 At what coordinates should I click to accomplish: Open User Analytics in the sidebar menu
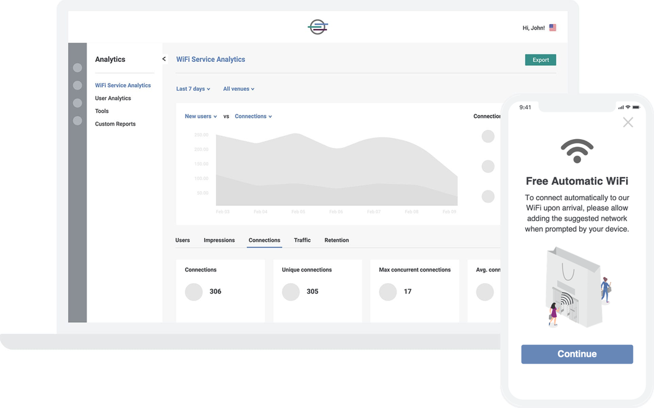point(113,98)
